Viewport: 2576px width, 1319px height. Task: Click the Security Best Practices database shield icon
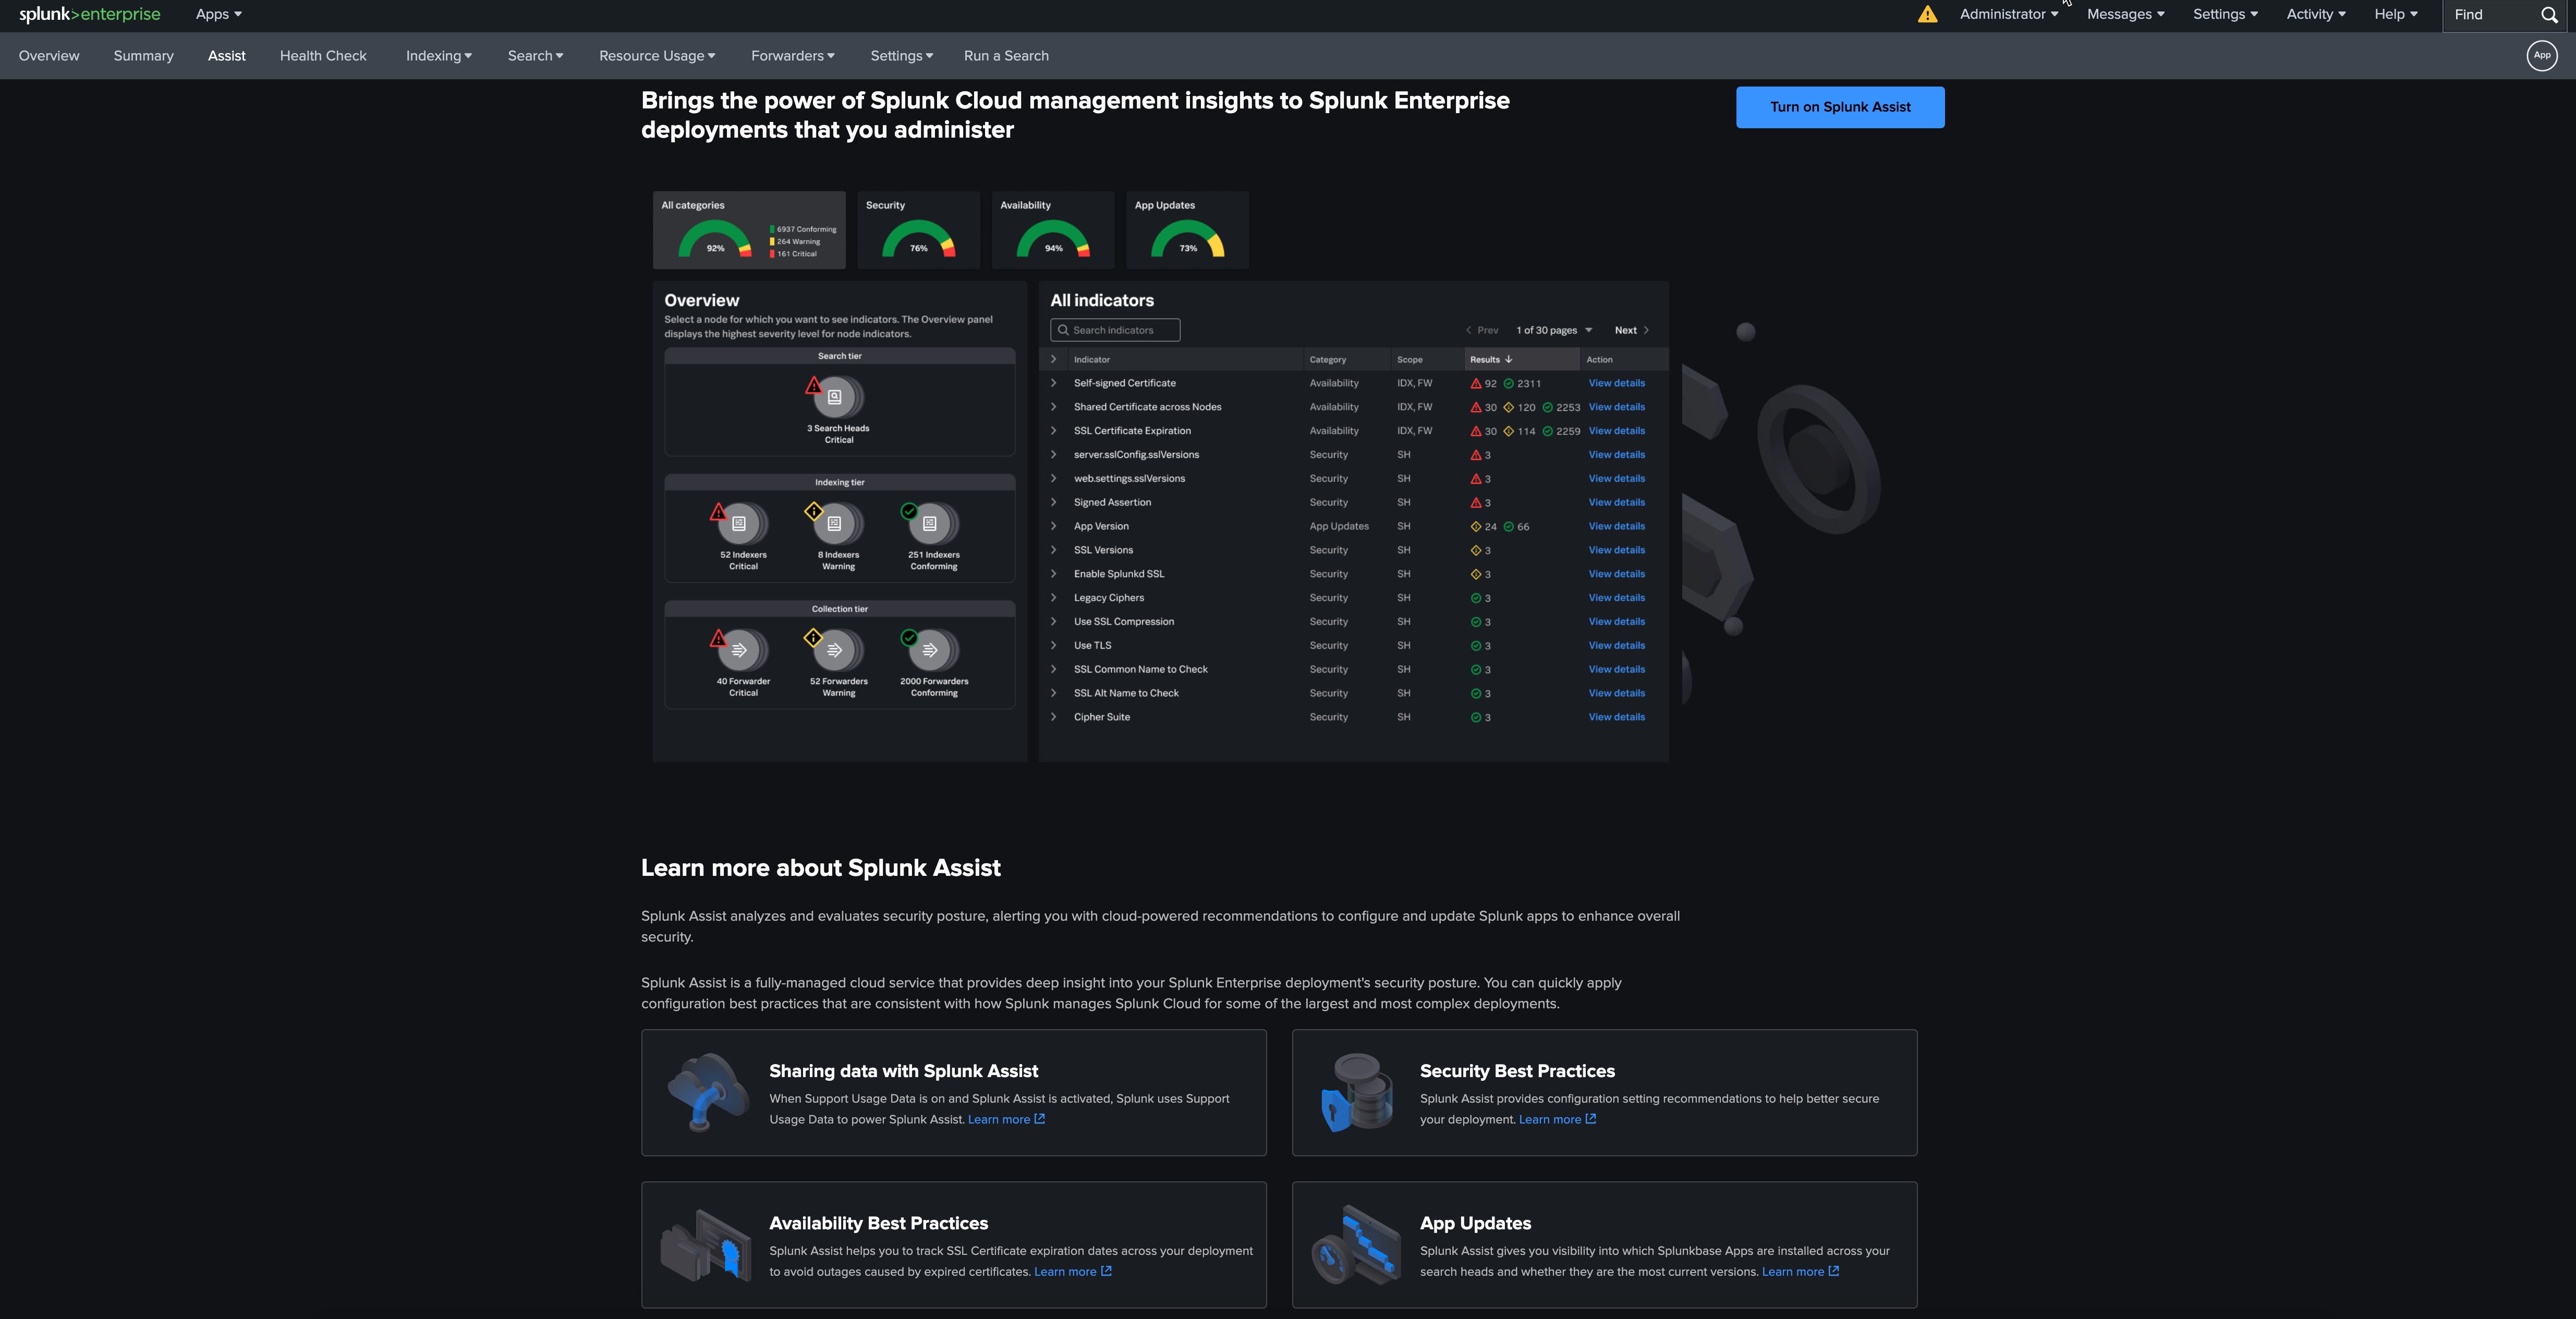tap(1357, 1092)
